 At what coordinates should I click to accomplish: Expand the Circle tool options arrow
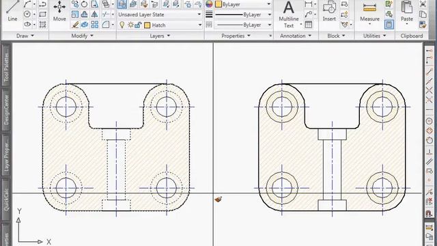click(x=34, y=14)
